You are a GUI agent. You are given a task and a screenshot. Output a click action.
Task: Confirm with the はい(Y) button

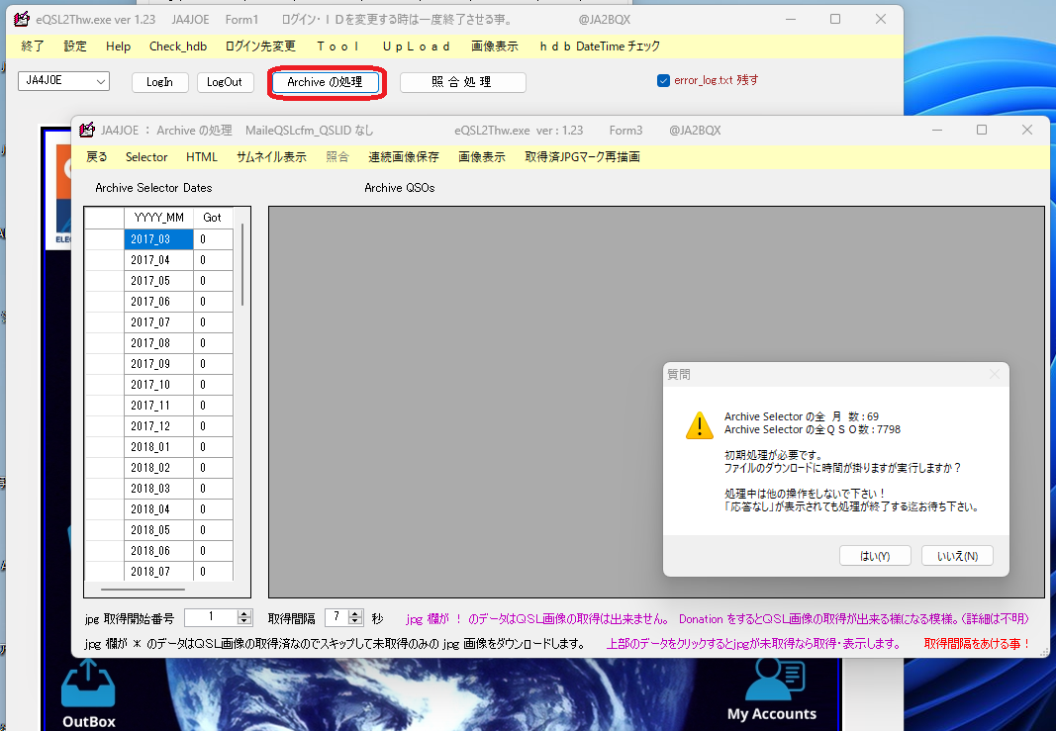875,555
